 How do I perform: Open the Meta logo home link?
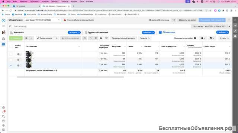3,20
